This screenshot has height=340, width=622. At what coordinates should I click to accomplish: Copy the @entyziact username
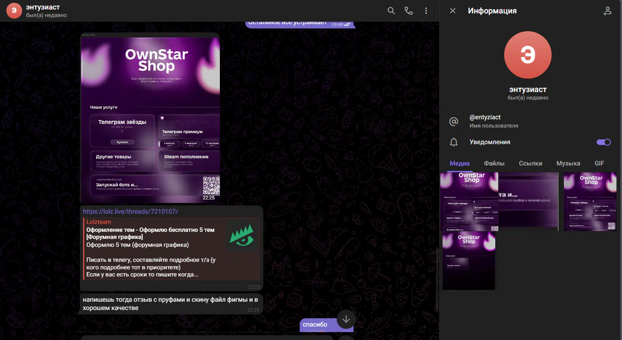click(x=485, y=117)
